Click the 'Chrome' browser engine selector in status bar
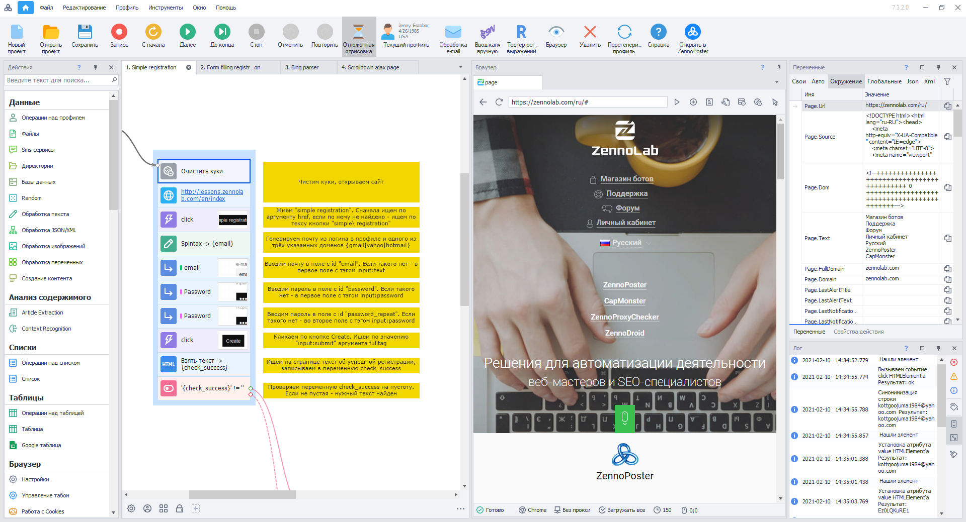 [533, 510]
